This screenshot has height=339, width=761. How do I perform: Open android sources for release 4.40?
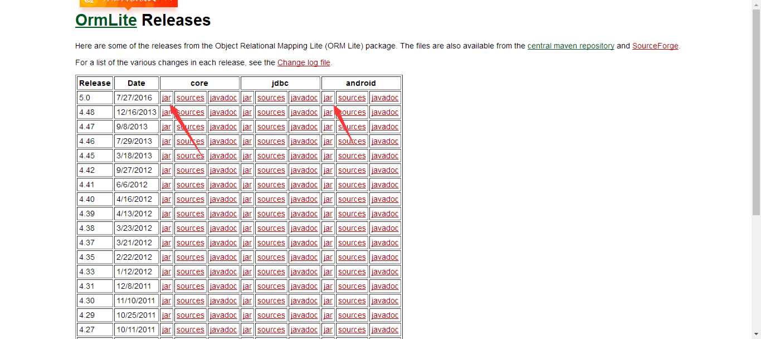coord(352,199)
